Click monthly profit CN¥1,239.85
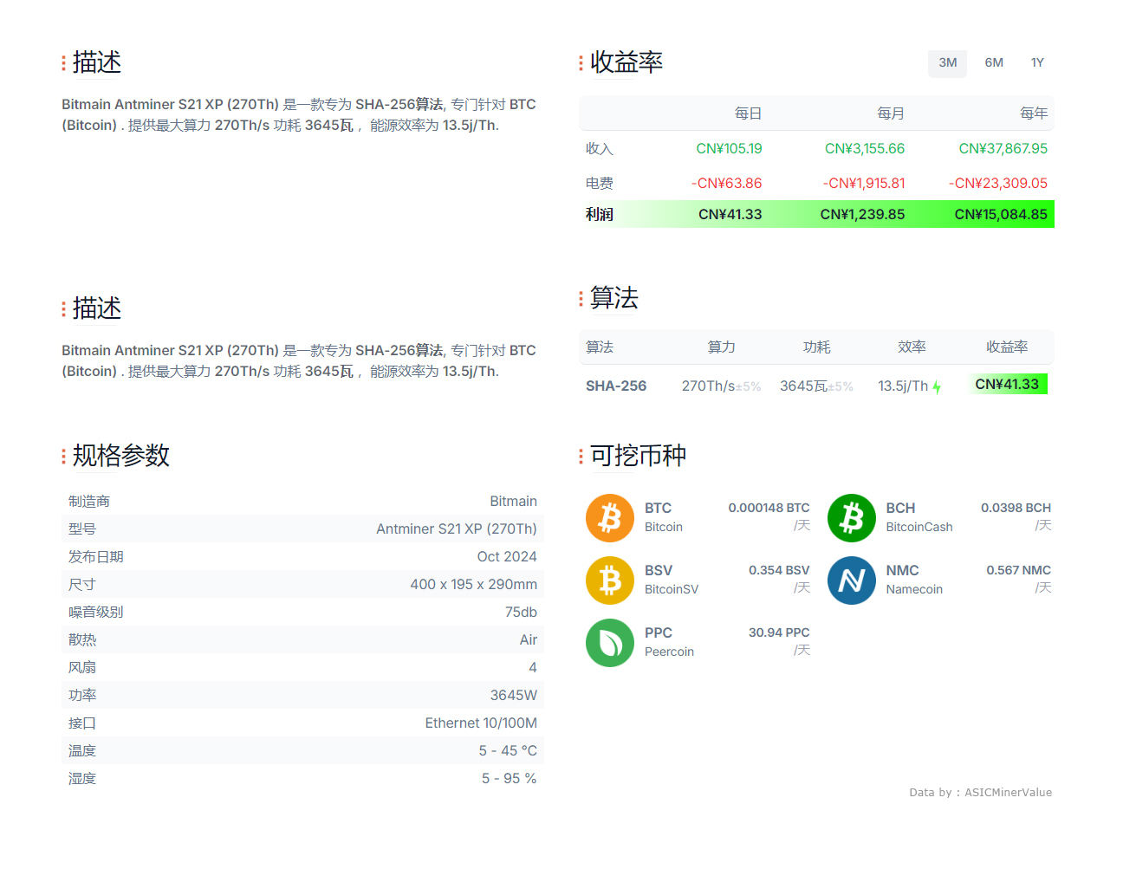 tap(862, 215)
